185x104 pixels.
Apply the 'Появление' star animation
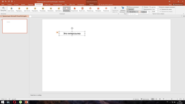(106, 9)
